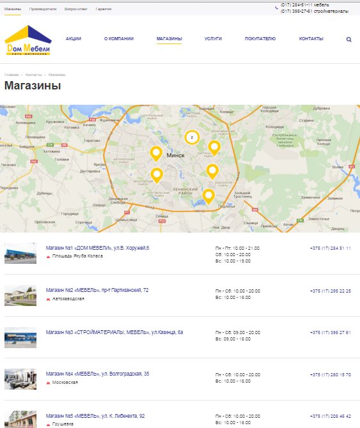The width and height of the screenshot is (360, 428).
Task: Click Пн - Пт: 10.00 - 21.00 hours
Action: coord(237,248)
